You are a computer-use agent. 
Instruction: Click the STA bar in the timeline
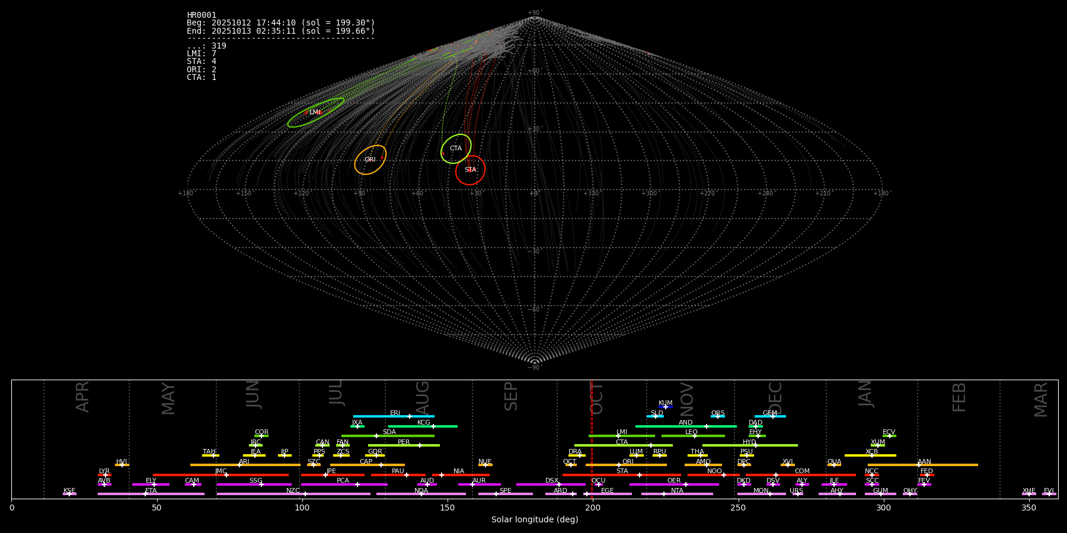pyautogui.click(x=622, y=474)
